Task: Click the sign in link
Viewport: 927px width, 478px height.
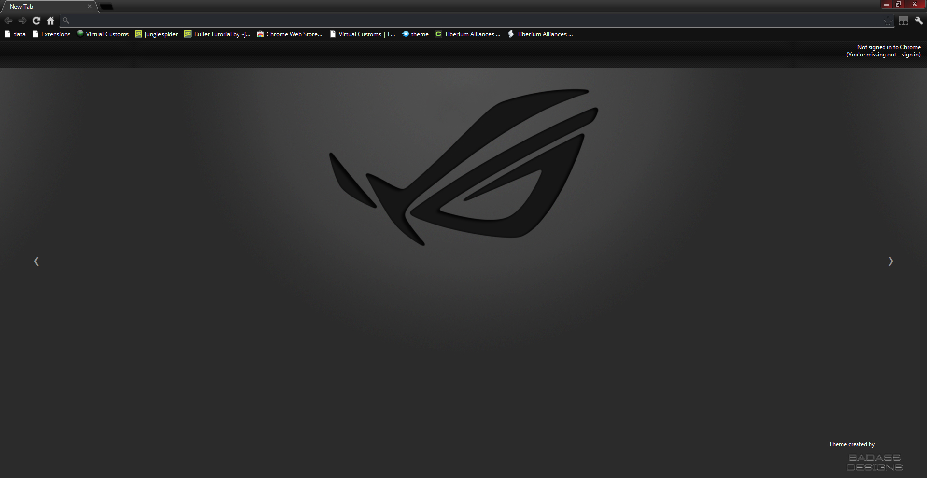Action: tap(910, 55)
